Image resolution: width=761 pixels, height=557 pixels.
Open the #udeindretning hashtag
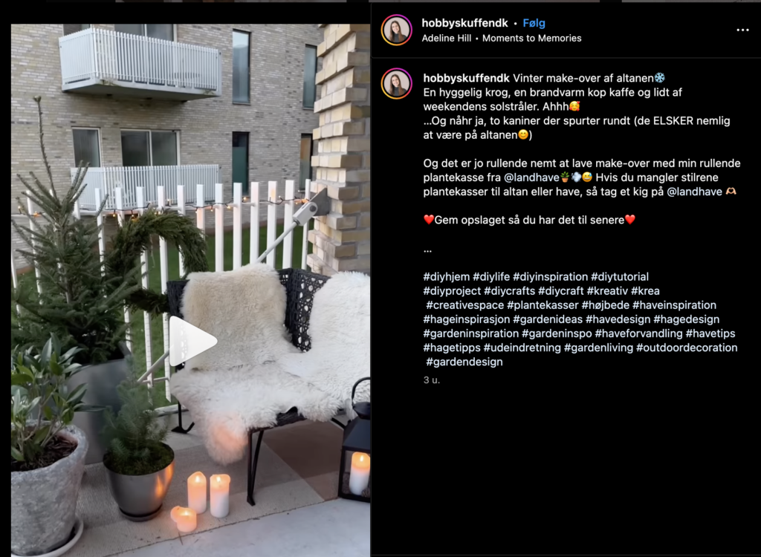(522, 348)
